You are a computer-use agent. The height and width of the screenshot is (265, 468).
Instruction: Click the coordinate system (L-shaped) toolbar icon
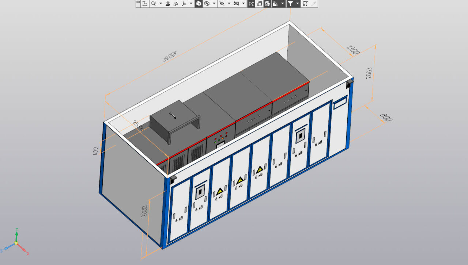[x=145, y=4]
